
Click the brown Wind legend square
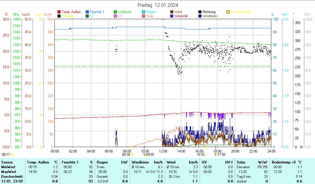(172, 12)
